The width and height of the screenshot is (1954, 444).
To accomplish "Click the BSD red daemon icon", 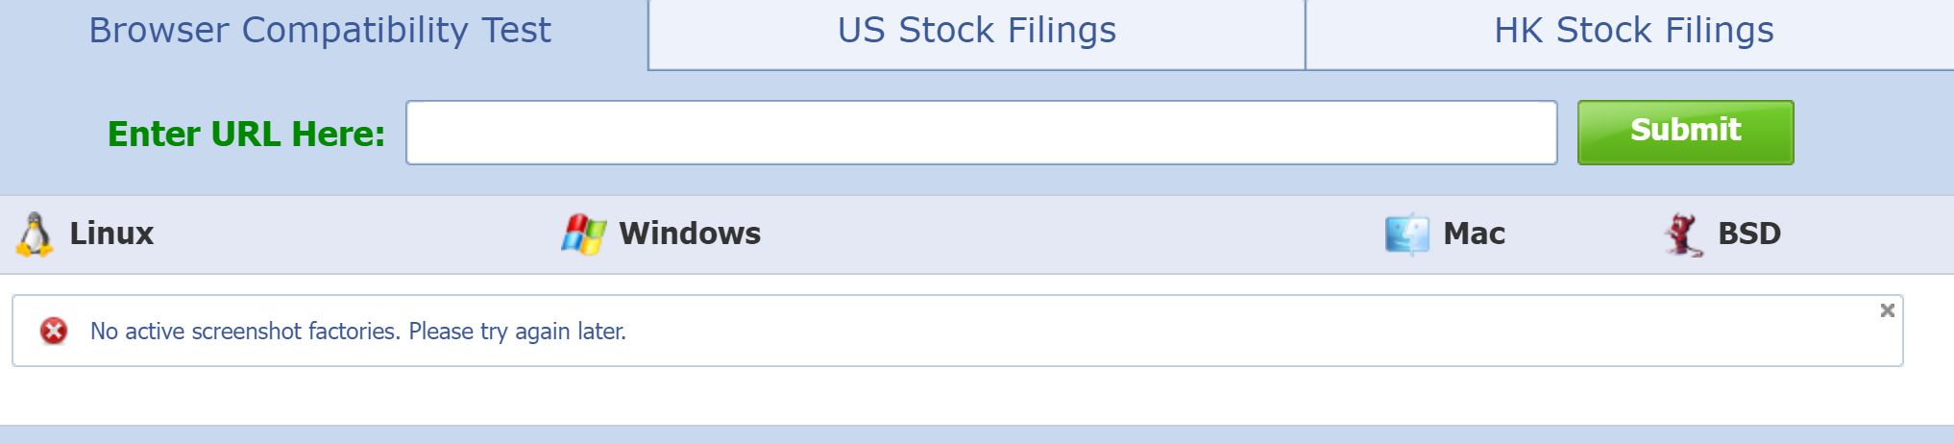I will point(1682,234).
